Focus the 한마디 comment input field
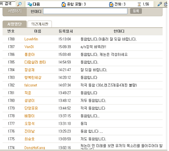The image size is (169, 151). tap(85, 11)
